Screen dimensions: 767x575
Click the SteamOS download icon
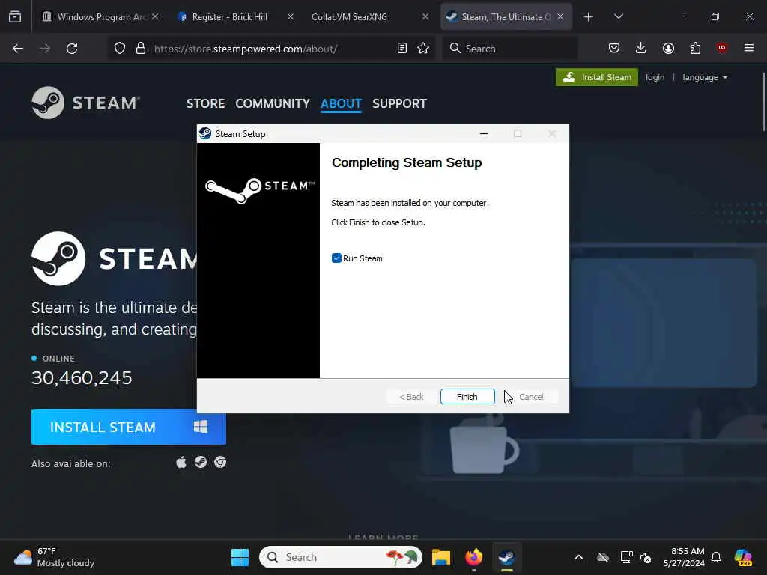pos(201,463)
